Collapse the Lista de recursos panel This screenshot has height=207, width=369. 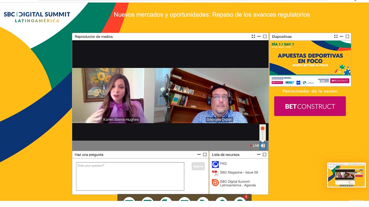click(259, 155)
